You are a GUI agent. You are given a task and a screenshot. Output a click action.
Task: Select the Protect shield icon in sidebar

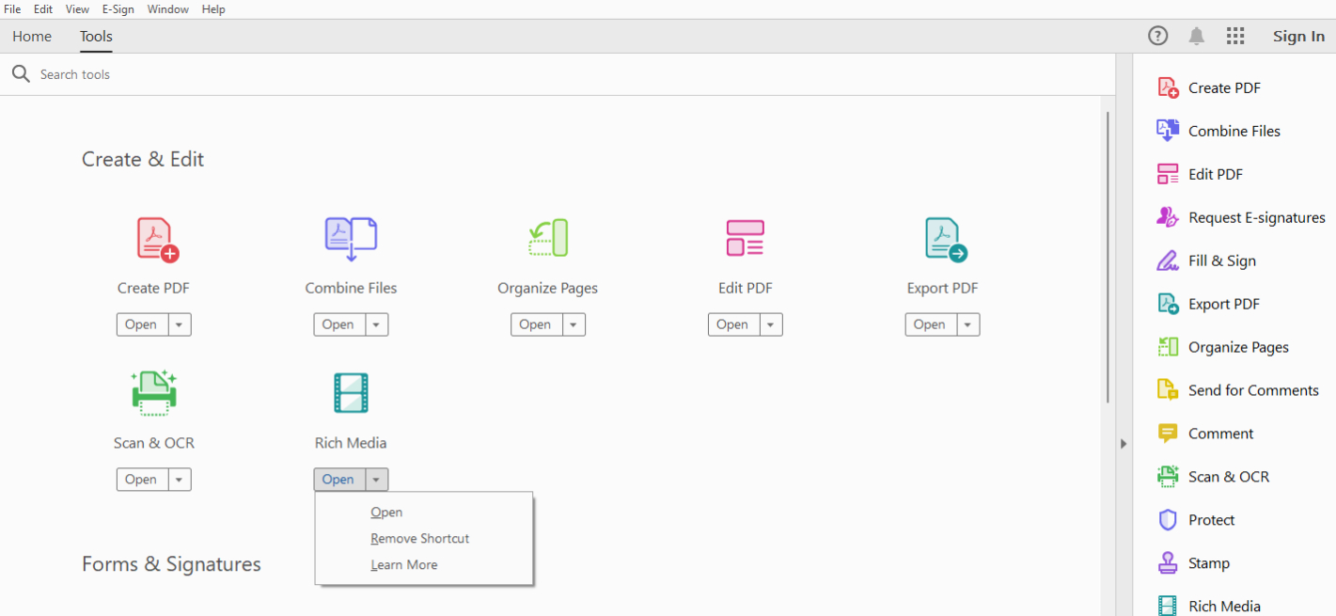coord(1167,520)
